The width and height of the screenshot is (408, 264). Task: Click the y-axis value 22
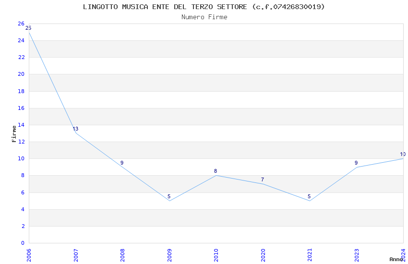pos(21,57)
